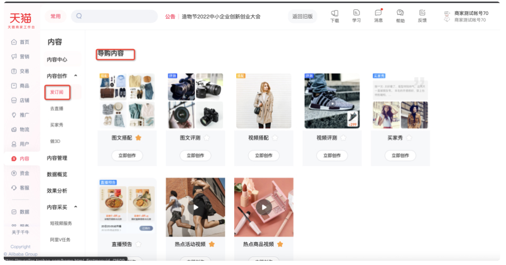Click 关于千牛 link in sidebar
This screenshot has width=506, height=265.
pos(20,232)
